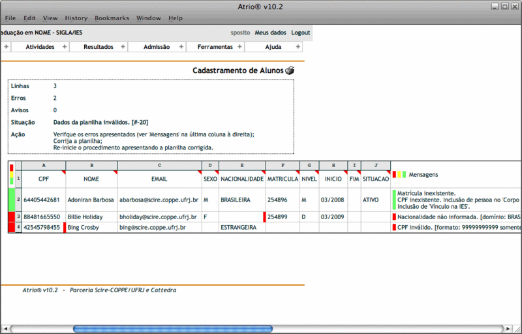The width and height of the screenshot is (522, 334).
Task: Expand the plus sign right of Ajuda
Action: 298,47
